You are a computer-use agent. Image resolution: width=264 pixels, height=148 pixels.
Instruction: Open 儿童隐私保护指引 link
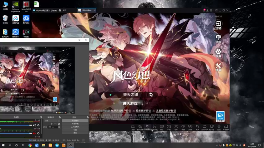point(166,111)
